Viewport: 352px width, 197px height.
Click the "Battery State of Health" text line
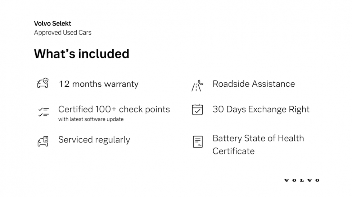tap(258, 138)
